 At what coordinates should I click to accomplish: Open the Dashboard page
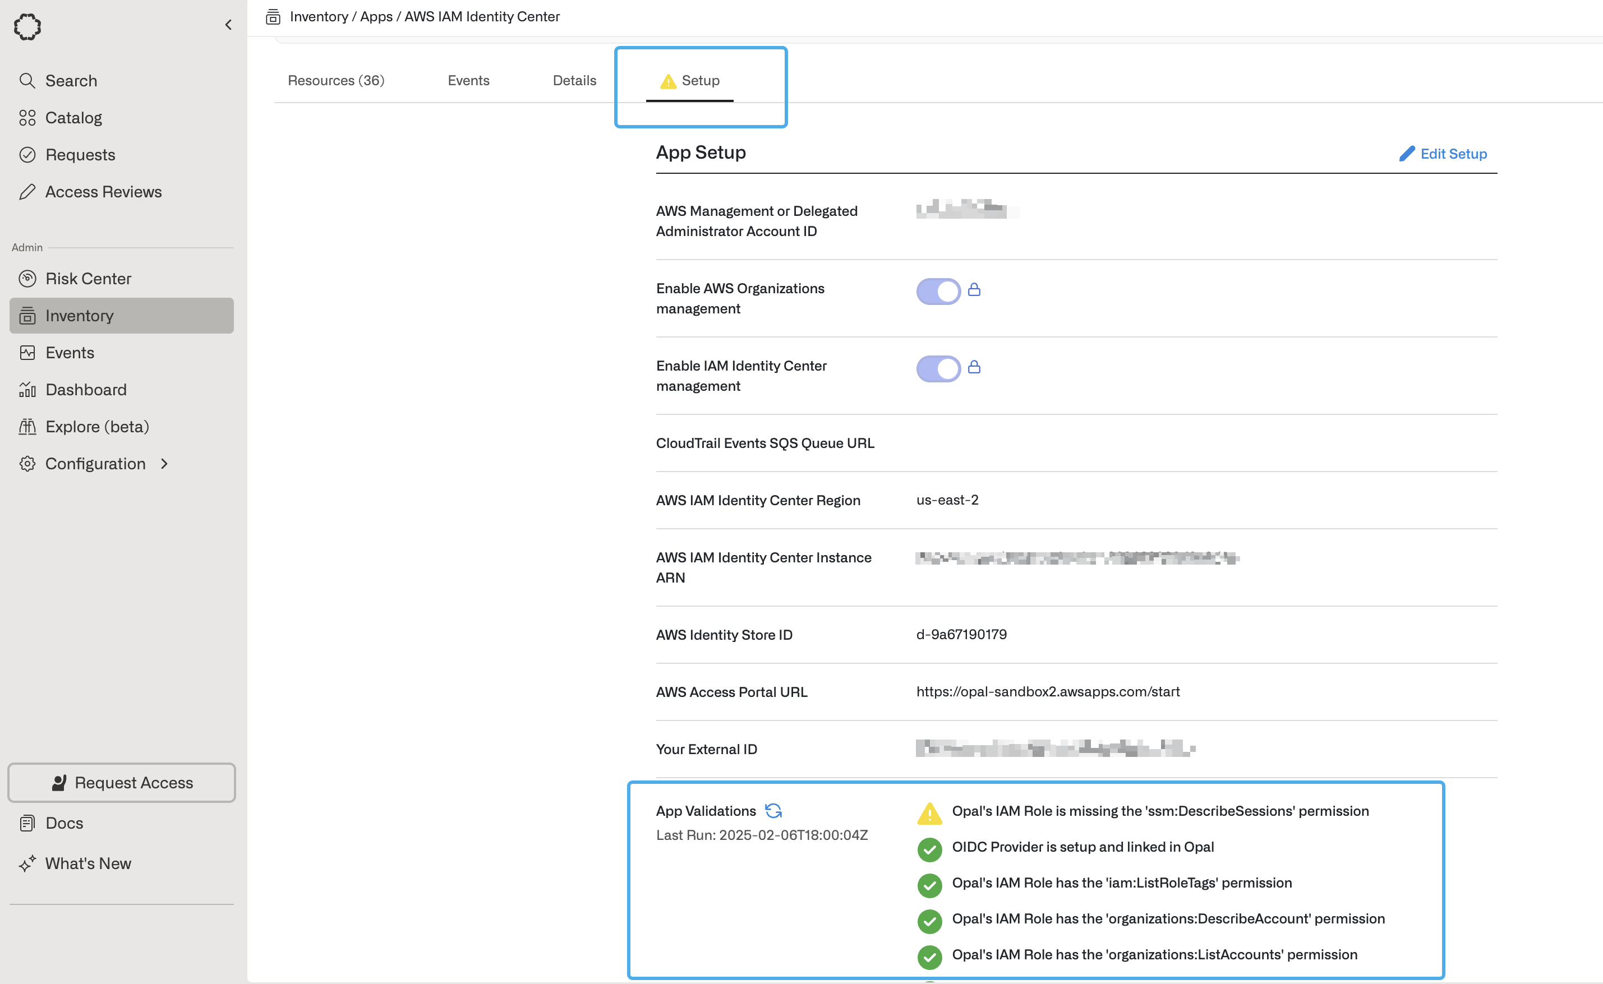[86, 390]
